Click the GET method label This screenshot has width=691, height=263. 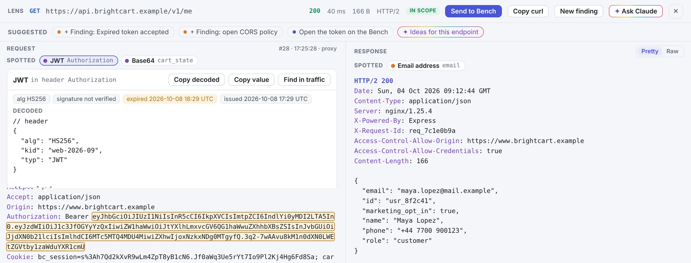tap(35, 11)
